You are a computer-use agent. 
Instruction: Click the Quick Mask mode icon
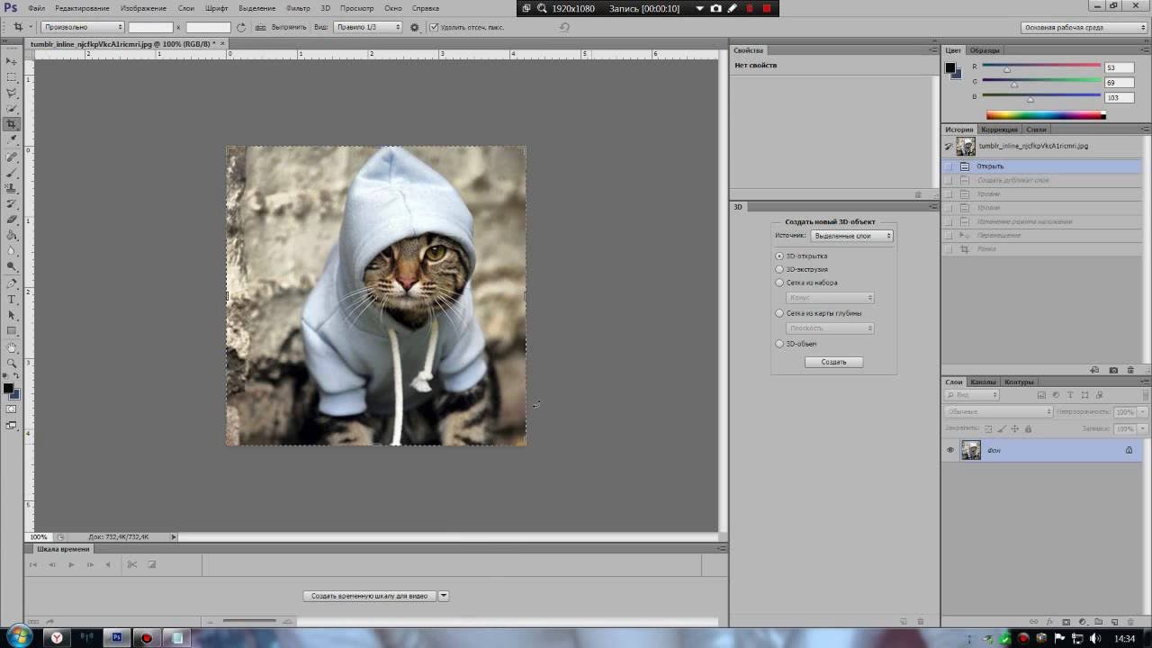(x=12, y=409)
